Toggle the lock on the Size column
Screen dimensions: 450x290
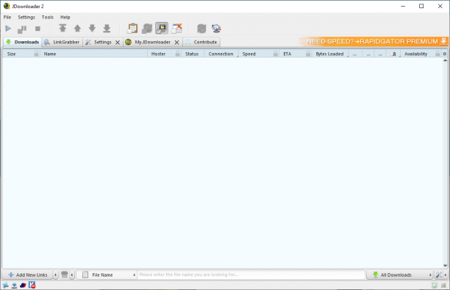pos(36,54)
